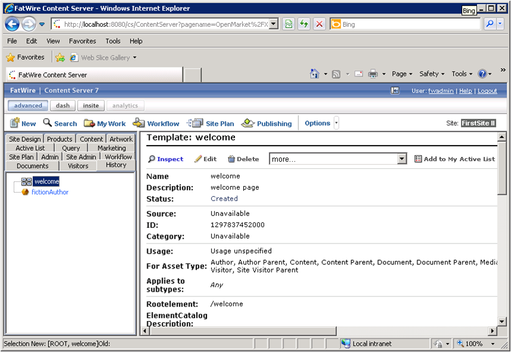The width and height of the screenshot is (511, 352).
Task: Click the browser Back arrow button
Action: [13, 24]
